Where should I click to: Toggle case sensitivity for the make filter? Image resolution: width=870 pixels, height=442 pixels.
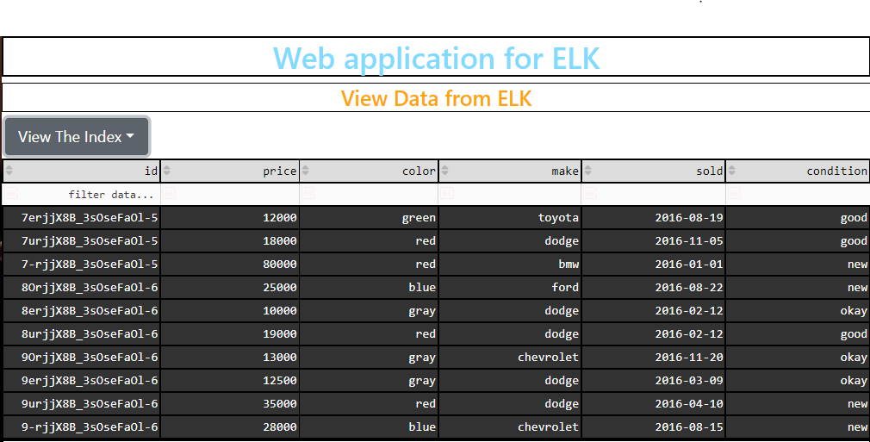pyautogui.click(x=447, y=193)
